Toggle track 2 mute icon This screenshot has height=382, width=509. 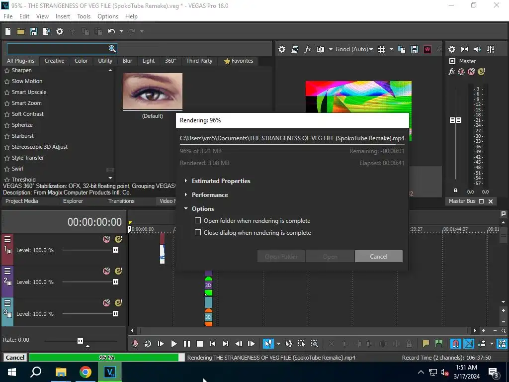106,271
